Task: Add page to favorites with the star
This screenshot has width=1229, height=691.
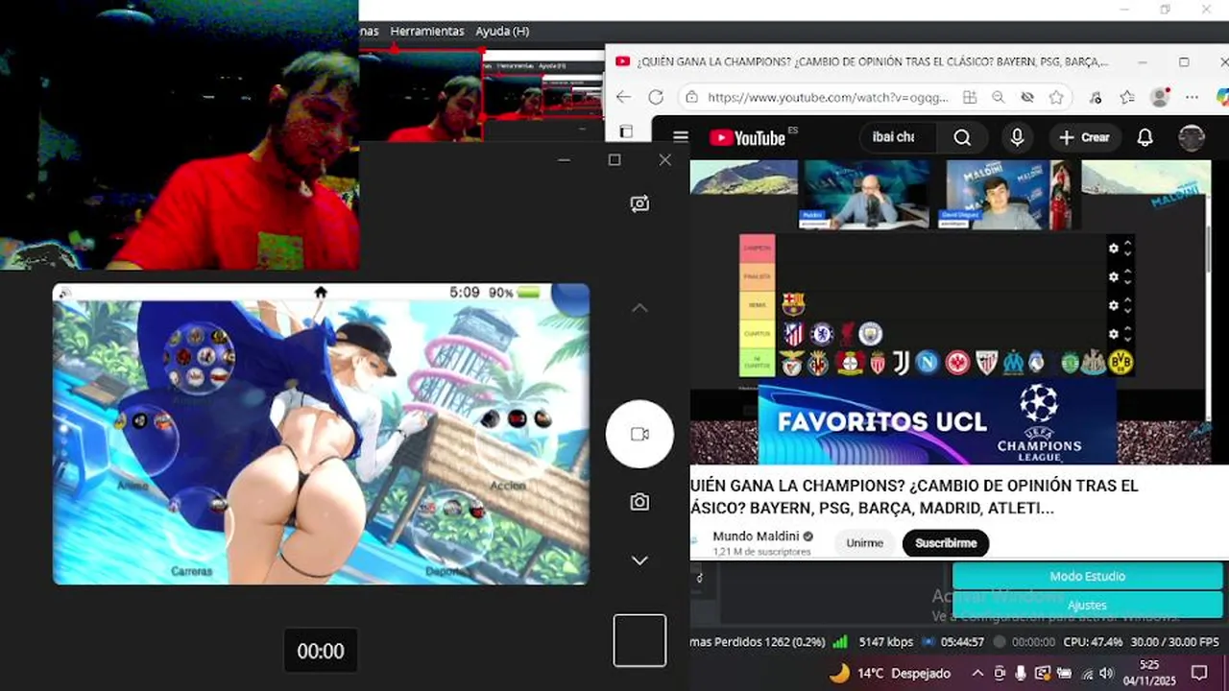Action: pyautogui.click(x=1056, y=97)
